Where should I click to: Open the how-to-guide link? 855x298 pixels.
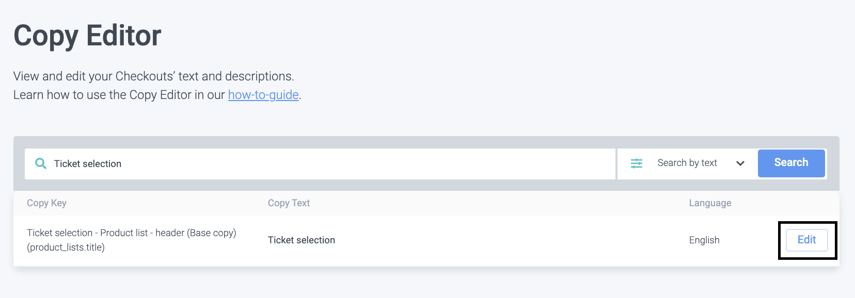263,95
